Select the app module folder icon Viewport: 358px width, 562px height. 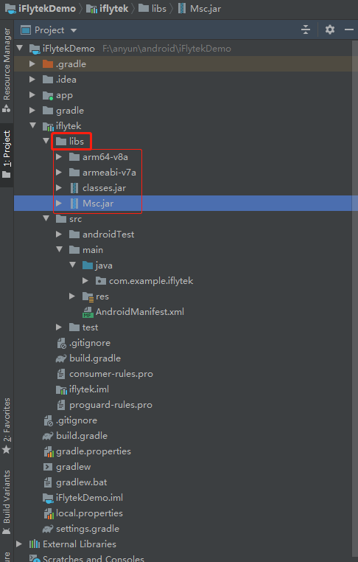tap(48, 95)
